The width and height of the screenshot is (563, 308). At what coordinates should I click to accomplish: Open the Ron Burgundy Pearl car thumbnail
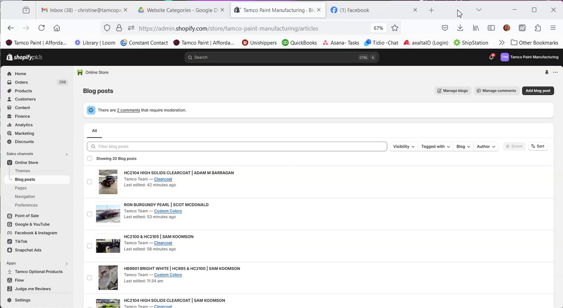(108, 214)
